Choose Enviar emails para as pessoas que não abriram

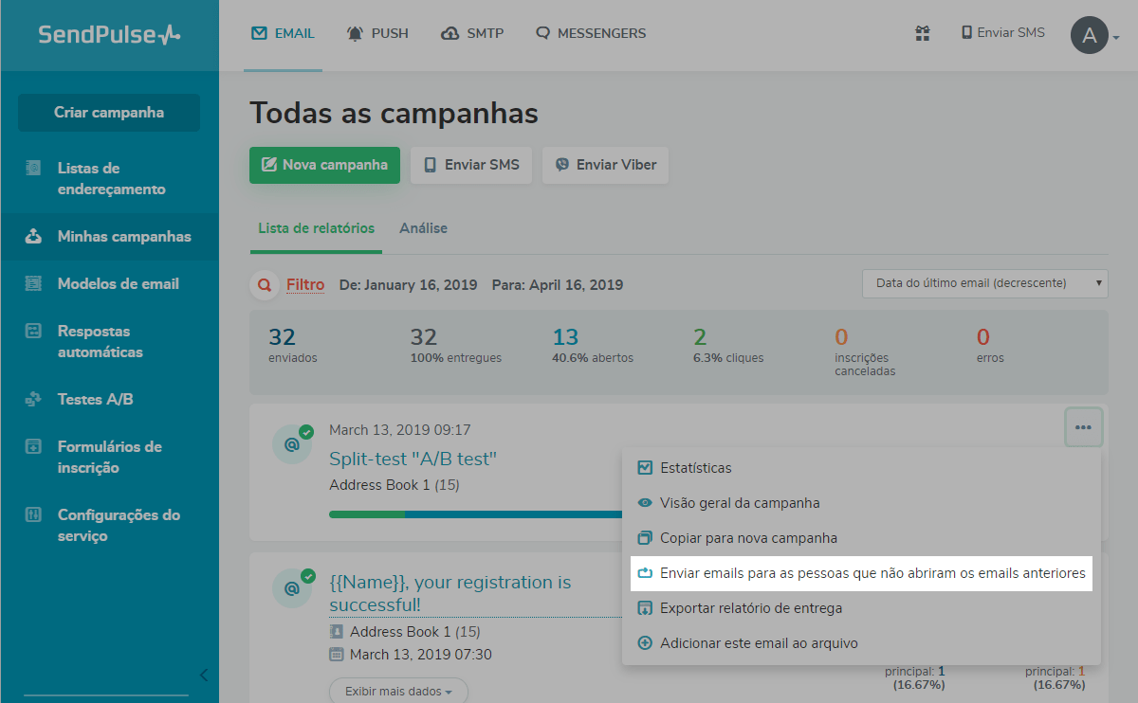pos(861,573)
